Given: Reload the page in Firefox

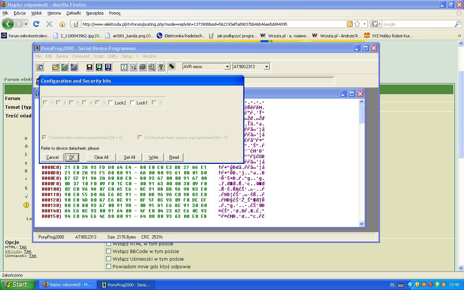Looking at the screenshot, I should (36, 24).
